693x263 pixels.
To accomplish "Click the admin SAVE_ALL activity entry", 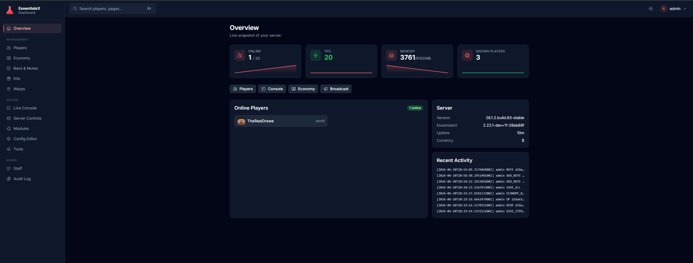I will [x=479, y=187].
